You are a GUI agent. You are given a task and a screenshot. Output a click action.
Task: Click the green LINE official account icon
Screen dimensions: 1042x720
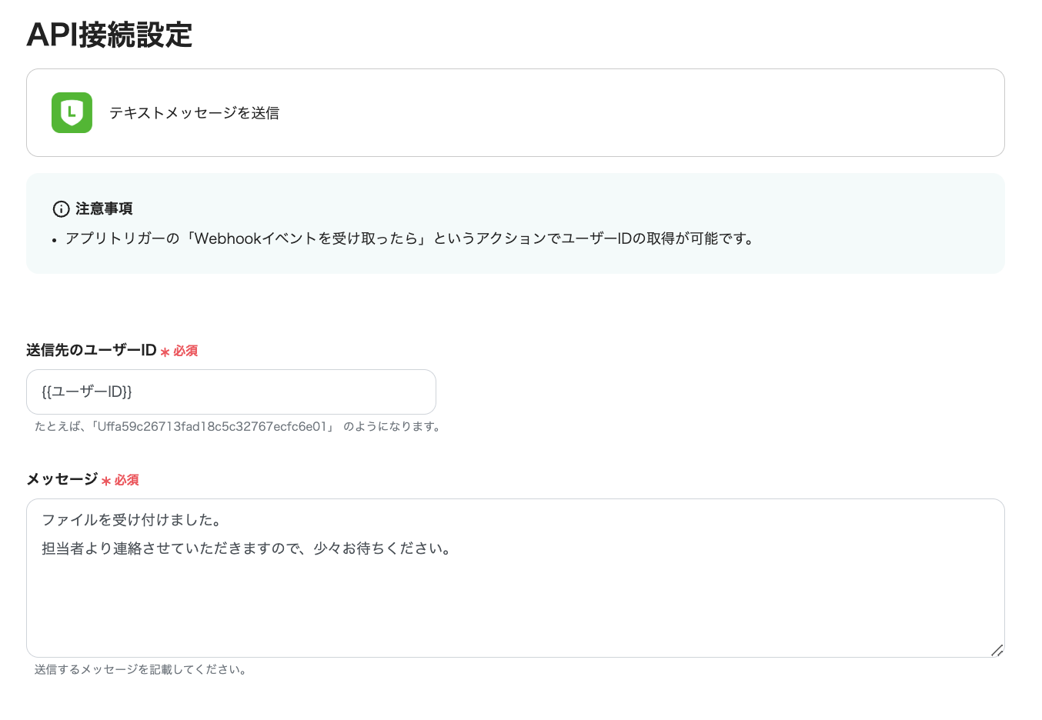click(72, 112)
